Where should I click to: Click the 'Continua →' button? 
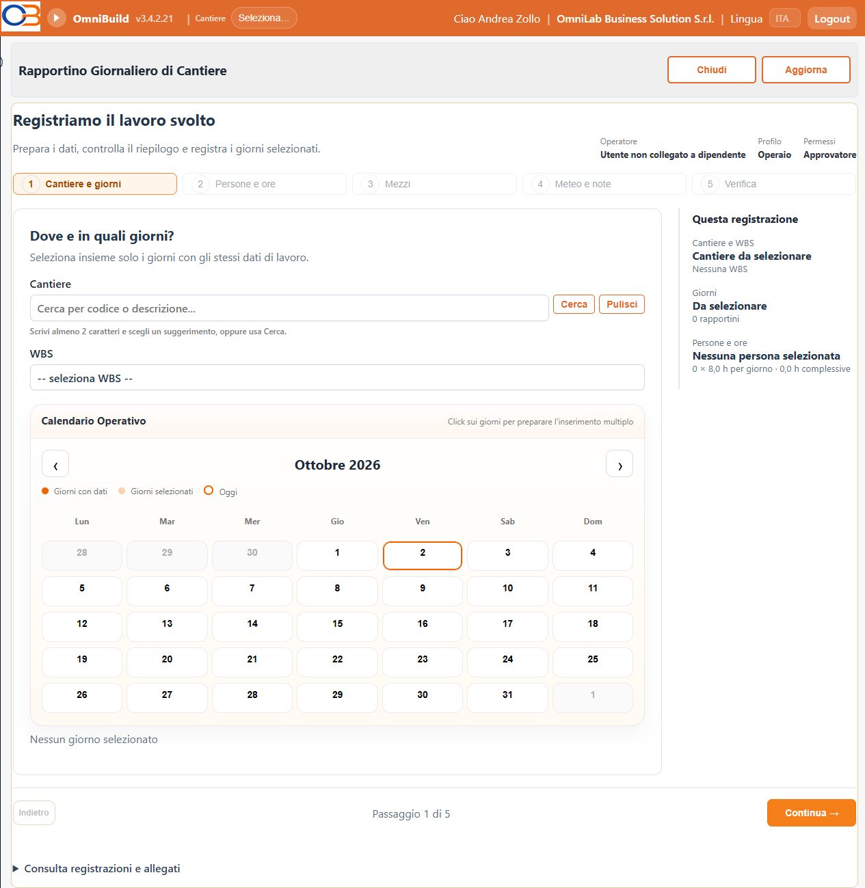tap(812, 813)
